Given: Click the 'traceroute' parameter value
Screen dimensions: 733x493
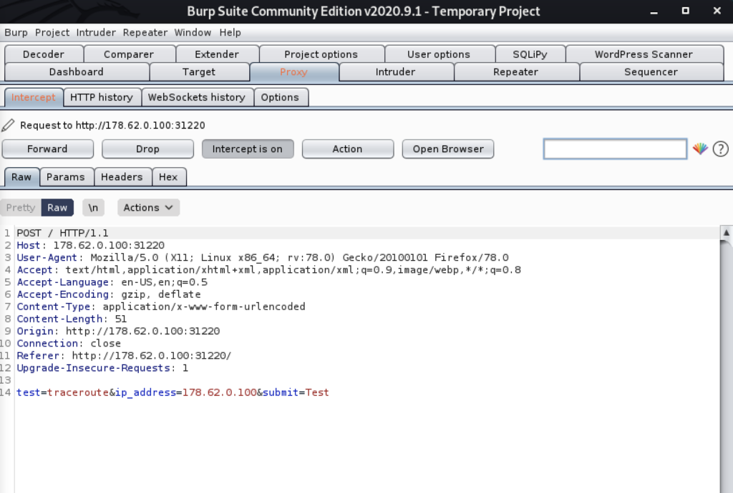Looking at the screenshot, I should pos(78,392).
